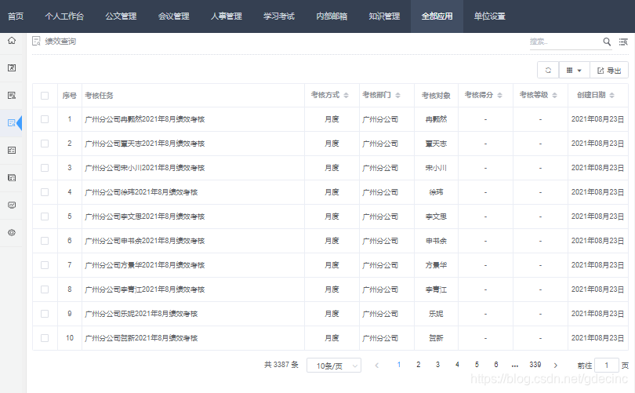This screenshot has width=635, height=393.
Task: Focus the 搜索 search input field
Action: (565, 42)
